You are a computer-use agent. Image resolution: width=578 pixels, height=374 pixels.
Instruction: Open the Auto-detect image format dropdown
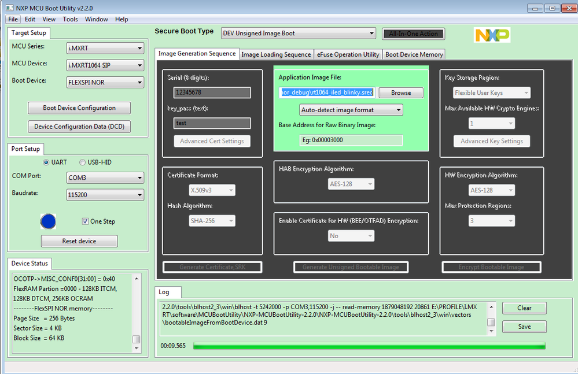[351, 110]
